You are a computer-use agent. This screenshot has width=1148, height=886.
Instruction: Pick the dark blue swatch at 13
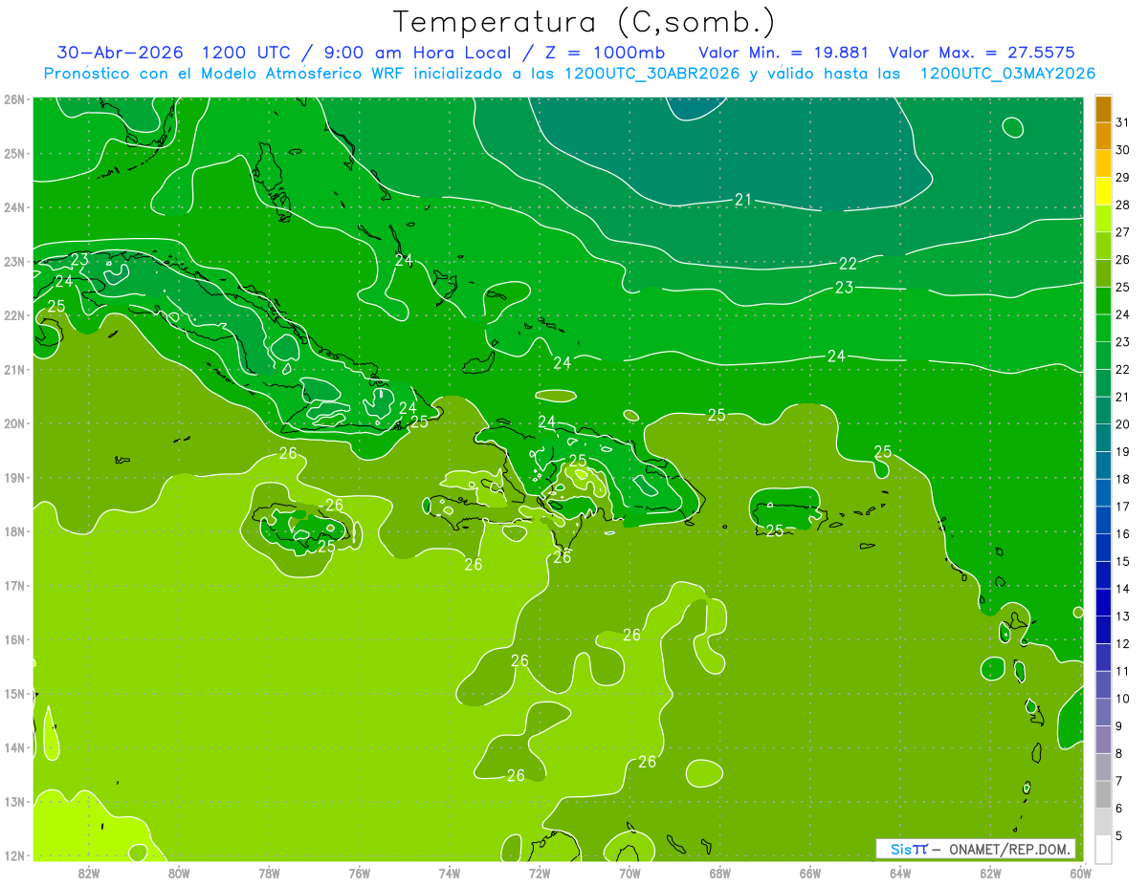tap(1103, 602)
